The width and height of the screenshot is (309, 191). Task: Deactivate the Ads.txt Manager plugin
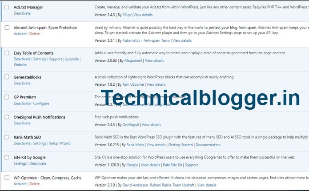coord(22,13)
